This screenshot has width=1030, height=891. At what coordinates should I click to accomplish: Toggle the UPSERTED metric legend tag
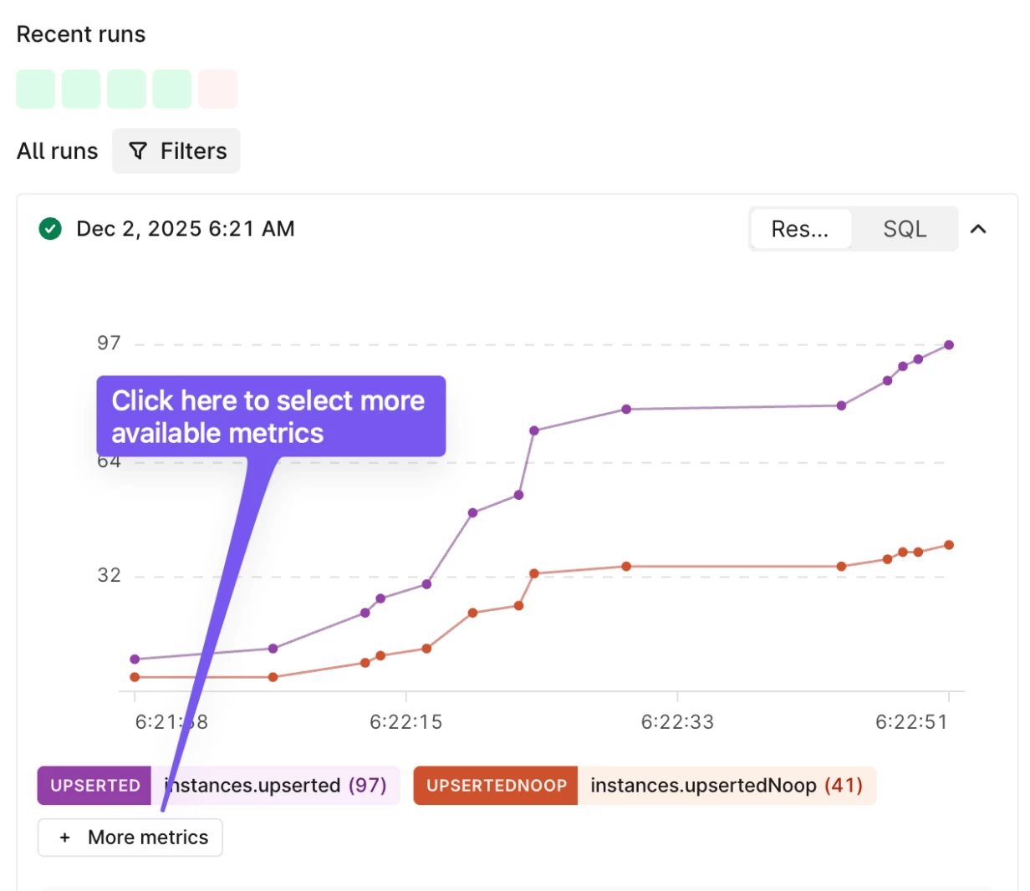click(x=94, y=786)
